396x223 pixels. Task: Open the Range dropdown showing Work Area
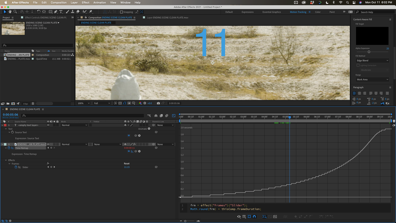tap(372, 79)
